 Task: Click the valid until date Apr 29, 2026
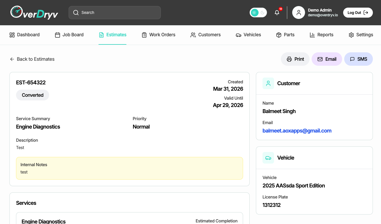(228, 105)
